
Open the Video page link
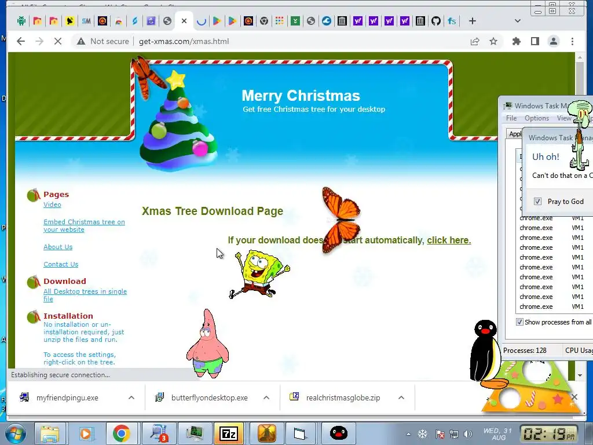click(x=52, y=205)
